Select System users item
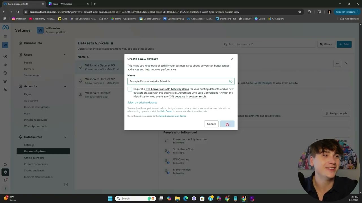 [32, 75]
